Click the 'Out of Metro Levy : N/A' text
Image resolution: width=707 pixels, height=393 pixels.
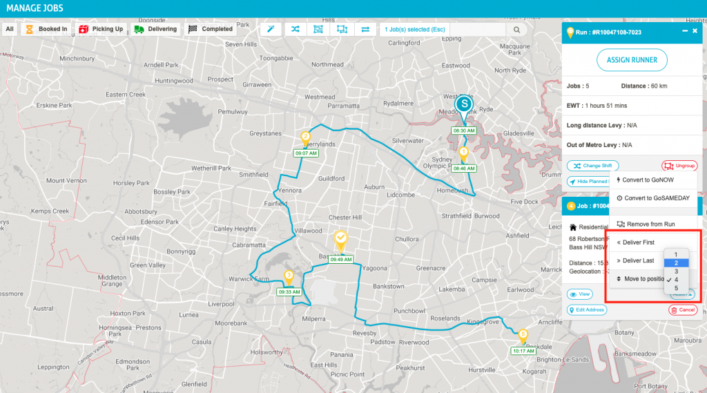(x=599, y=145)
